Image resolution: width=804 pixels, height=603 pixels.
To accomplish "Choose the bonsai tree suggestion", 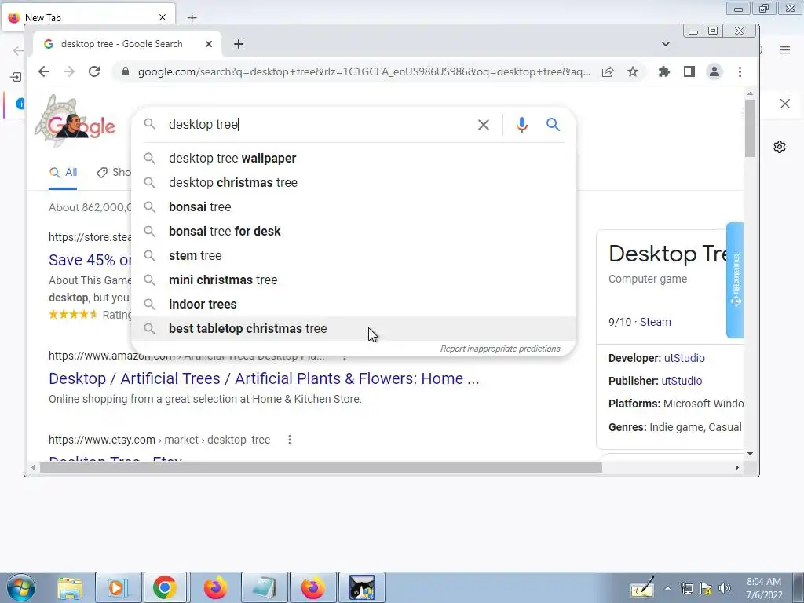I will pyautogui.click(x=354, y=207).
